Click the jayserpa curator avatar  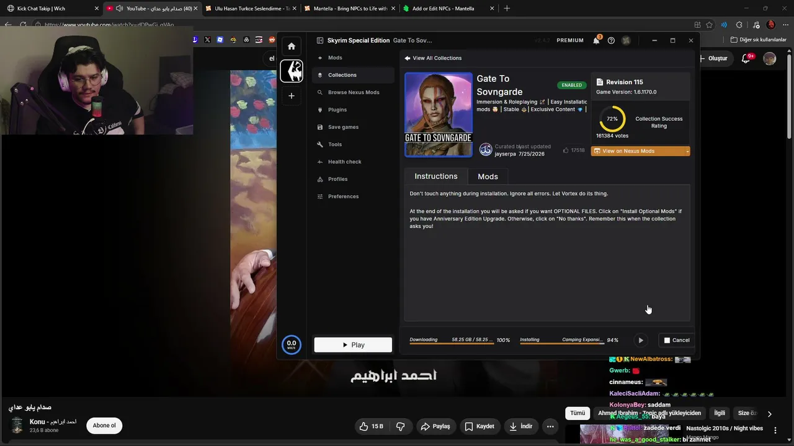[486, 149]
